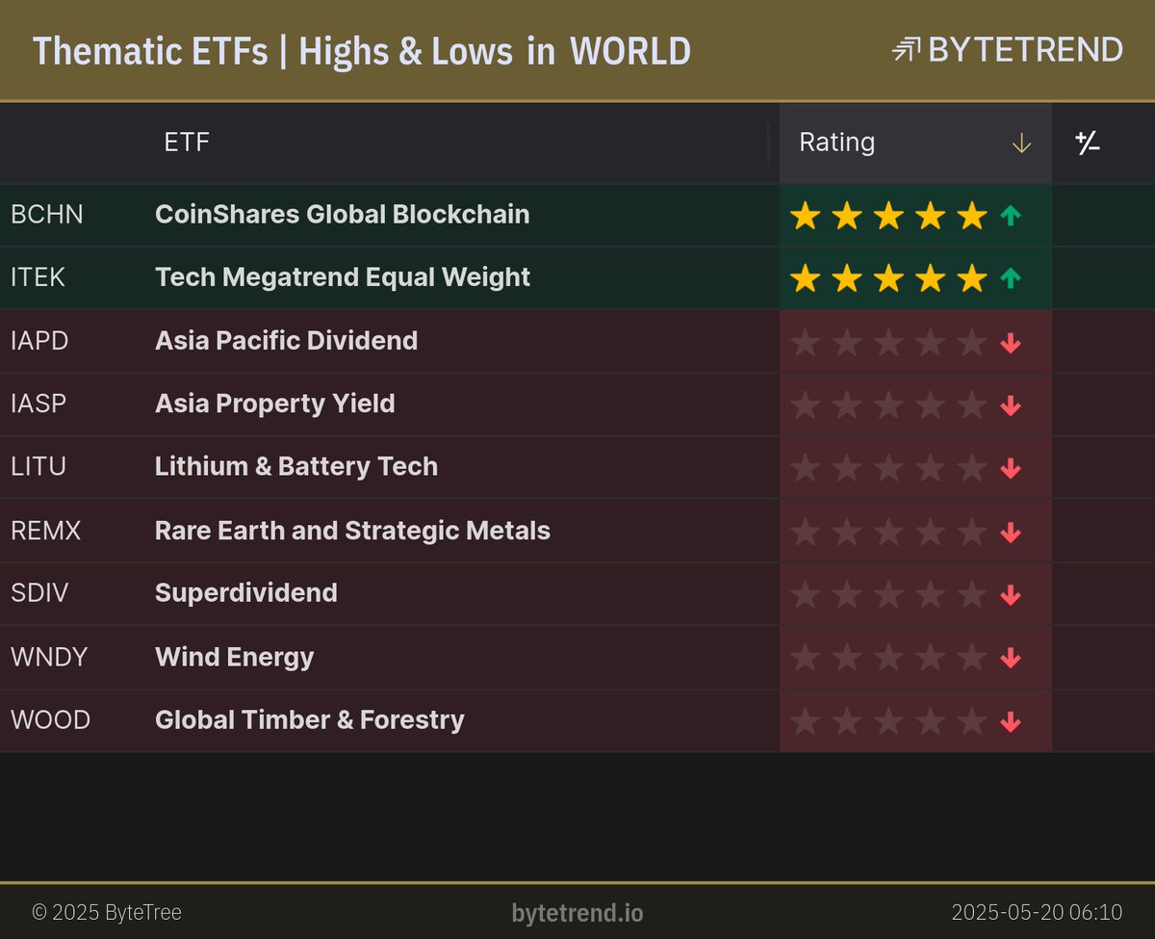Open Lithium & Battery Tech
This screenshot has height=939, width=1155.
click(296, 466)
